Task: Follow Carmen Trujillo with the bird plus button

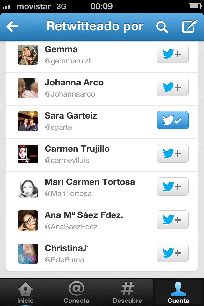Action: [172, 153]
